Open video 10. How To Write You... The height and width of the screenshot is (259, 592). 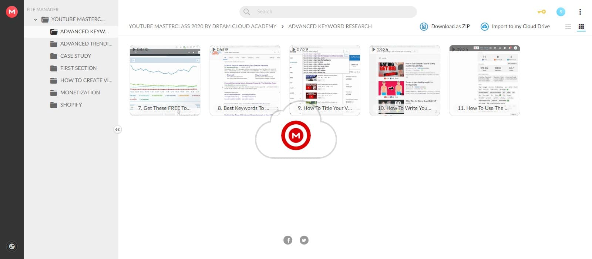(405, 80)
